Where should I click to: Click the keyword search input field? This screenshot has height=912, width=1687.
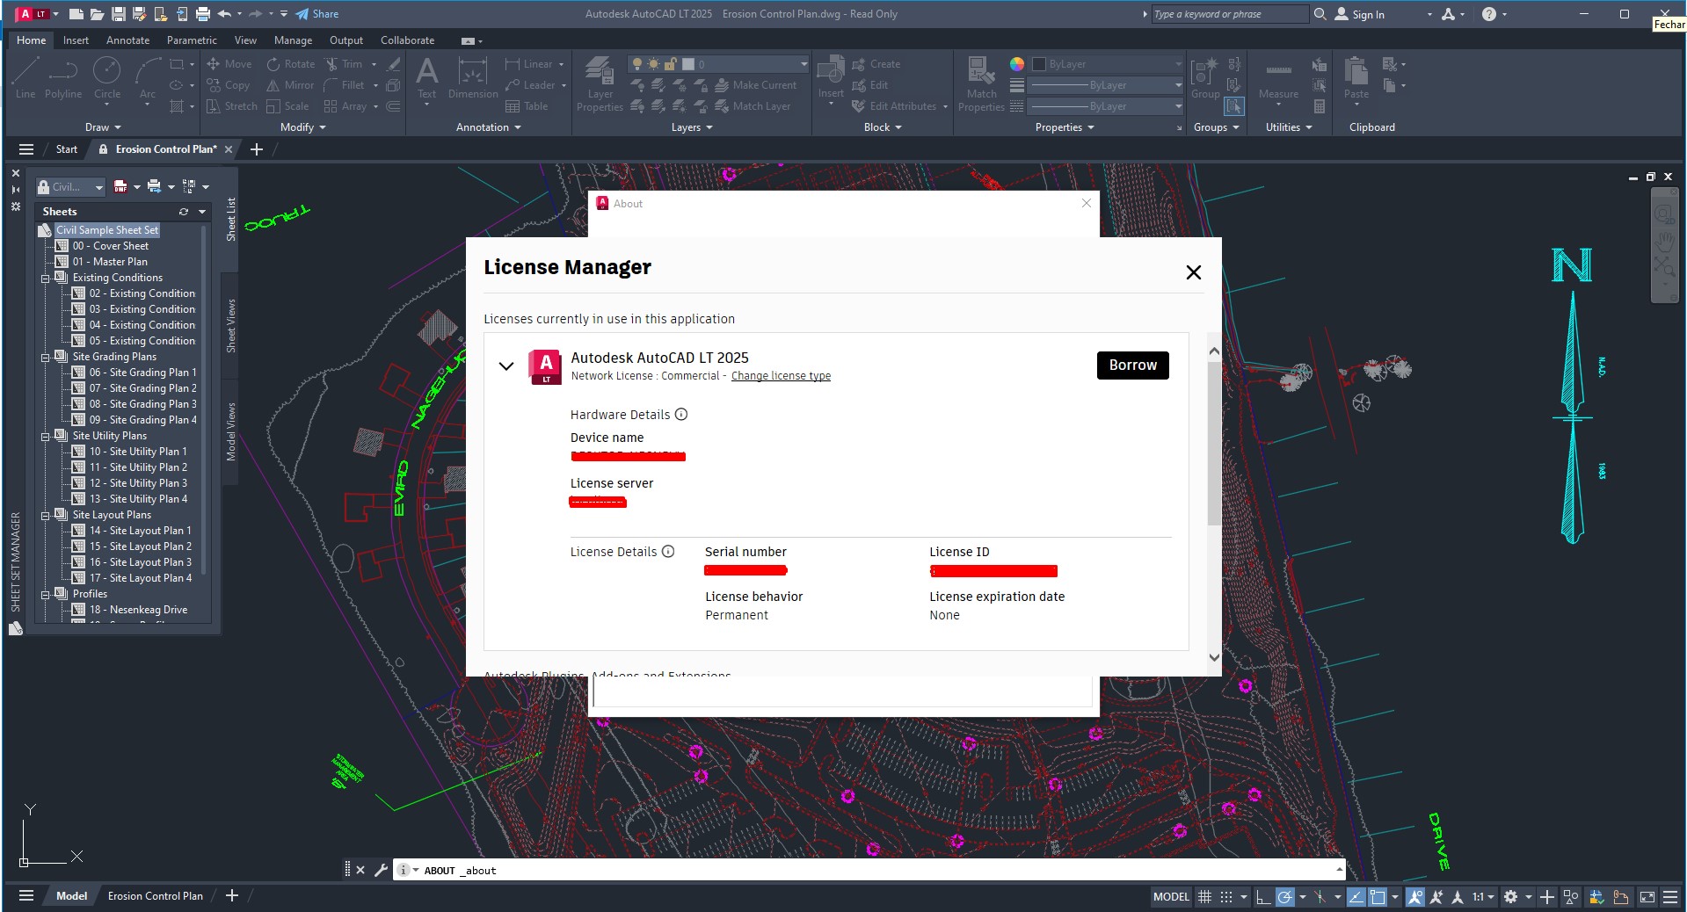click(1230, 14)
